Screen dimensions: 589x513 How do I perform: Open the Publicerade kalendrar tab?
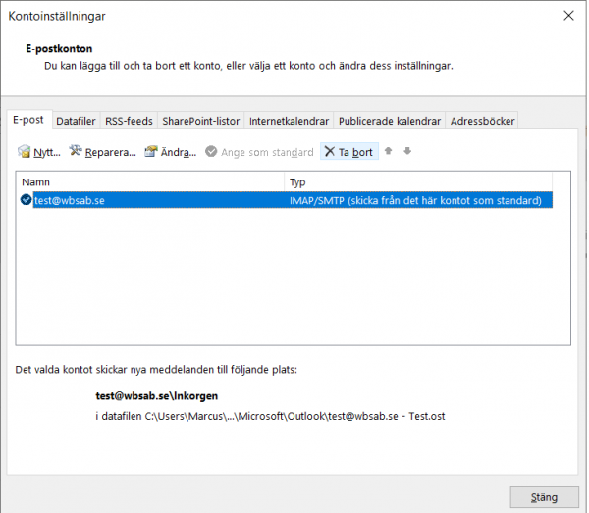(x=389, y=122)
